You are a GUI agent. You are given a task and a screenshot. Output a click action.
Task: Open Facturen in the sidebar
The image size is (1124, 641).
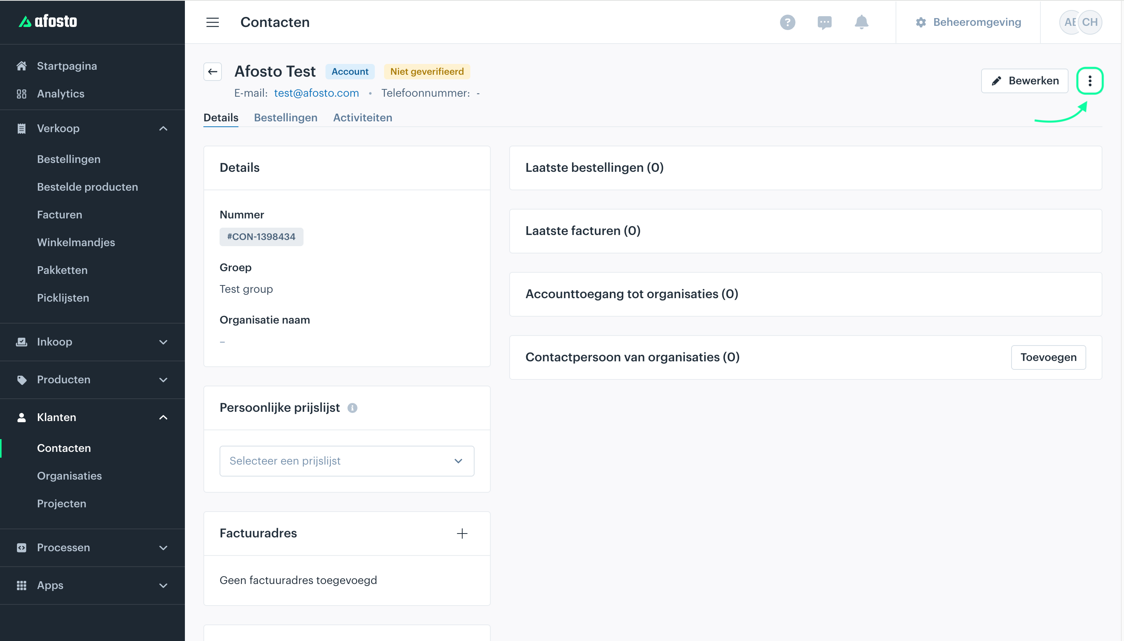(59, 215)
